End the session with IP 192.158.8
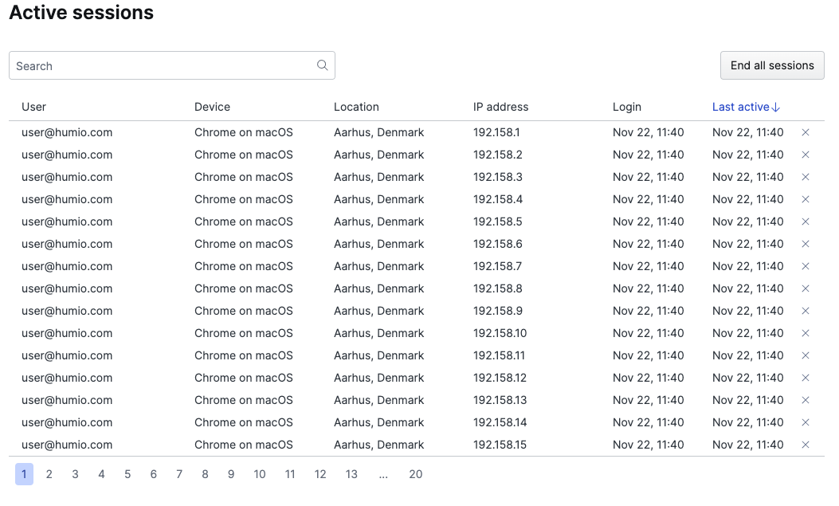 pyautogui.click(x=806, y=288)
